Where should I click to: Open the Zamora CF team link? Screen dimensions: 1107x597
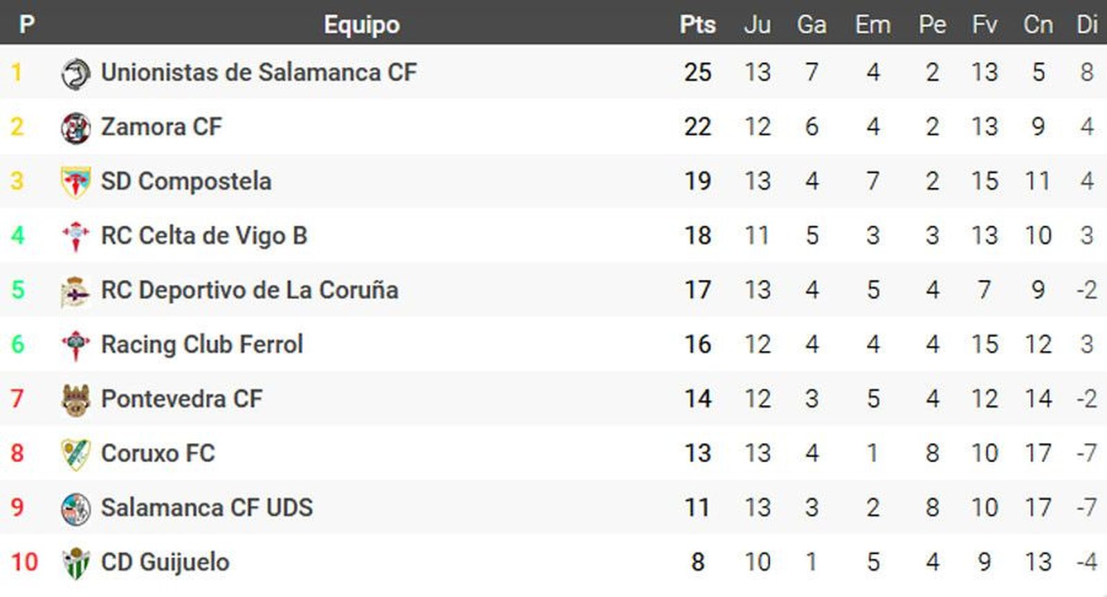coord(161,127)
